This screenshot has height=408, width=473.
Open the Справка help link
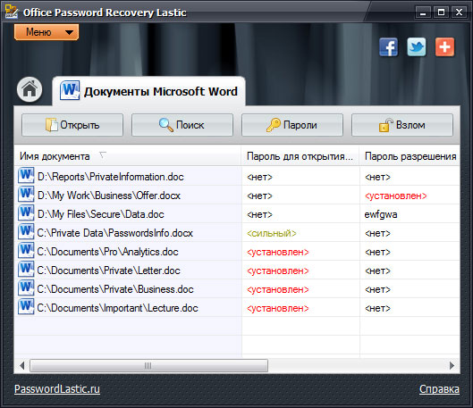[x=439, y=389]
